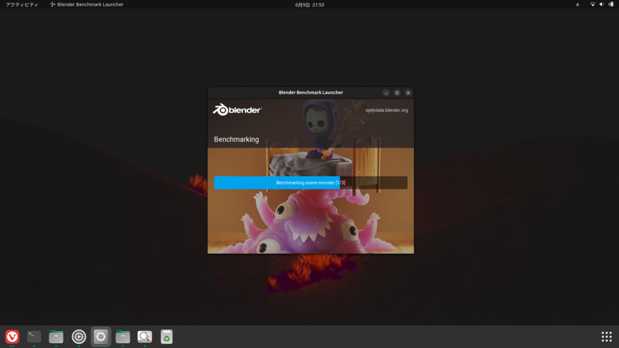Screen dimensions: 619x348
Task: Open the volume speaker icon in top bar
Action: pos(601,4)
